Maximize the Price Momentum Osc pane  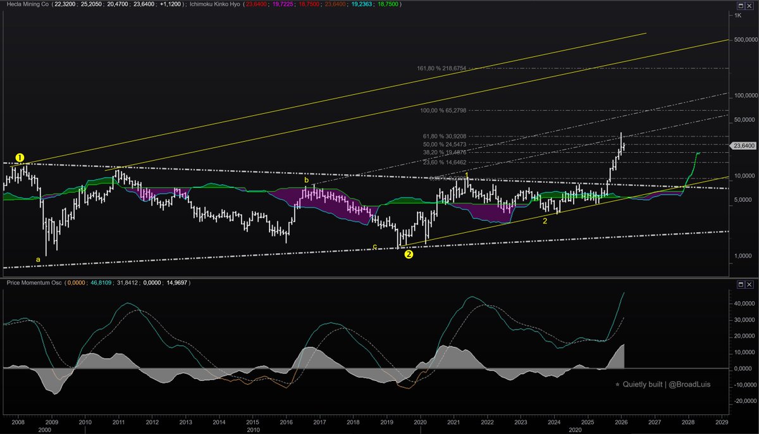740,285
